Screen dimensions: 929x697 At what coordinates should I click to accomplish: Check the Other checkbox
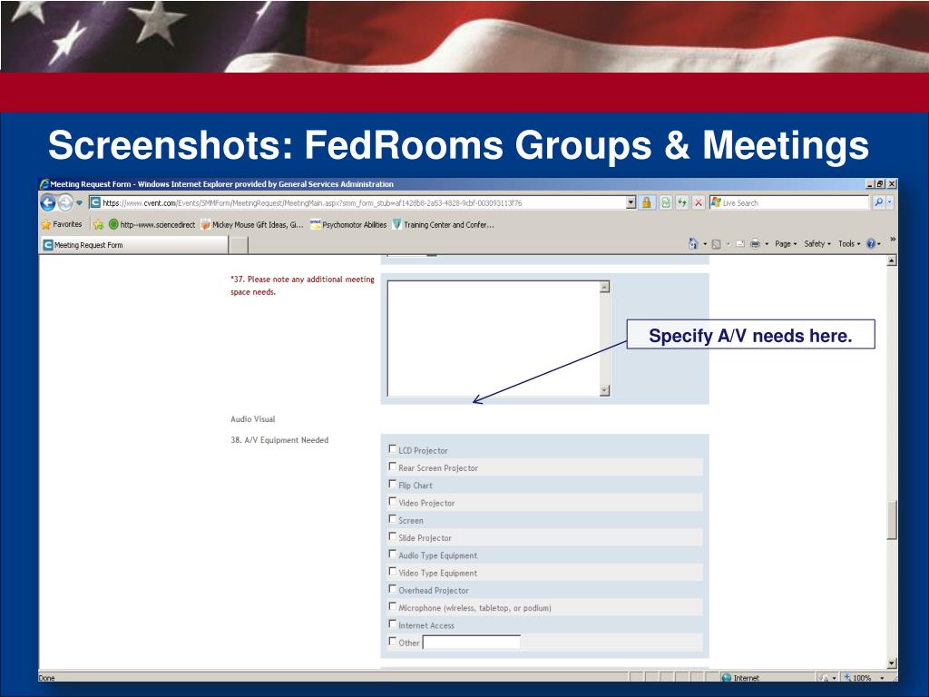[x=392, y=642]
